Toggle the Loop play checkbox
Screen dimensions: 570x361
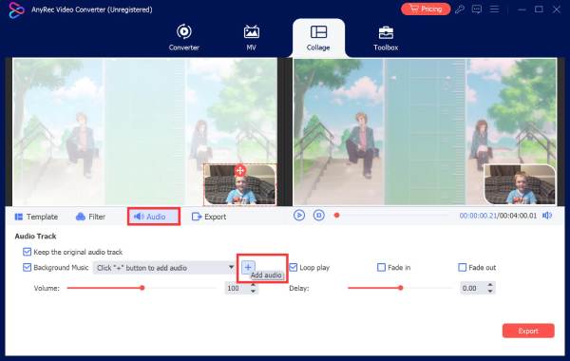(293, 267)
